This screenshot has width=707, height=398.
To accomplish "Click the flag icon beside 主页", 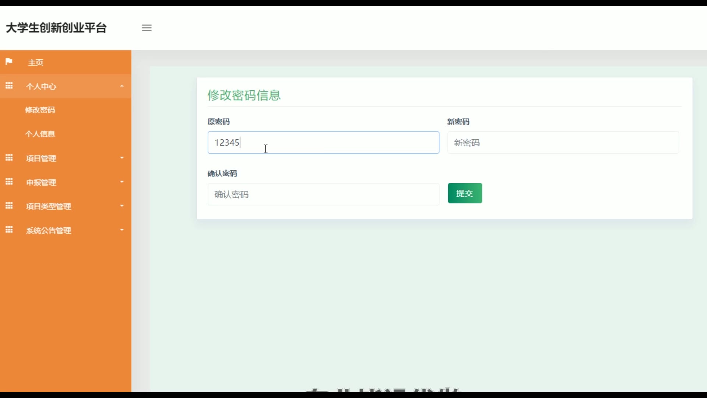I will tap(9, 62).
